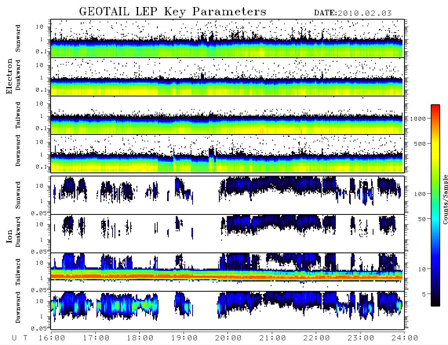The image size is (448, 345).
Task: Click the 50 colorbar tick label
Action: click(422, 219)
